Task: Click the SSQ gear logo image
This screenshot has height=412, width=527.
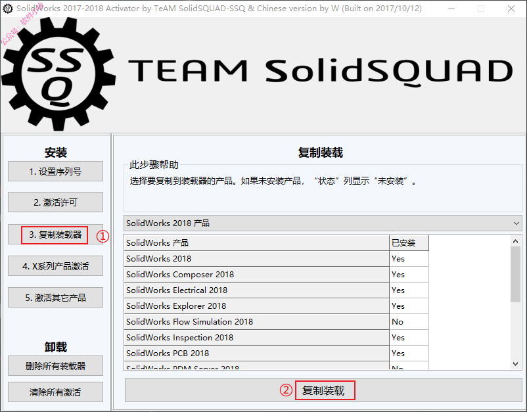Action: [x=58, y=74]
